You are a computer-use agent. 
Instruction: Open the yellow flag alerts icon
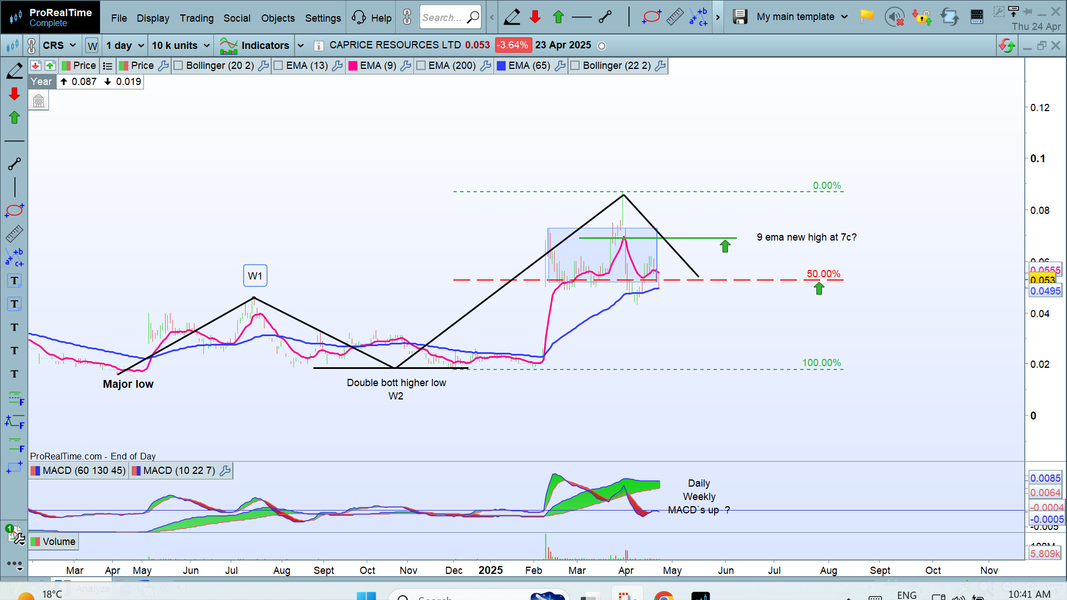tap(866, 17)
